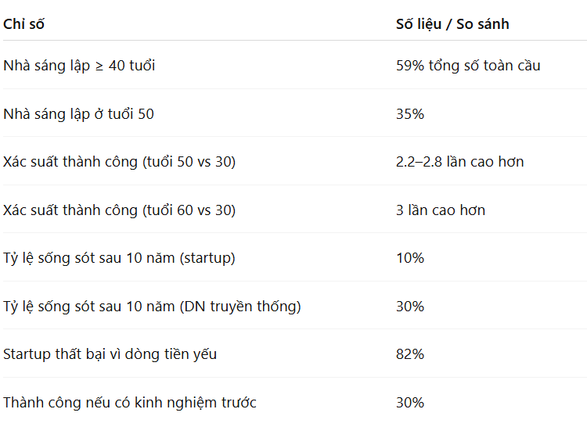This screenshot has height=427, width=587.
Task: Select 'Xác suất thành công (tuổi 60 vs 30)' label
Action: [119, 210]
